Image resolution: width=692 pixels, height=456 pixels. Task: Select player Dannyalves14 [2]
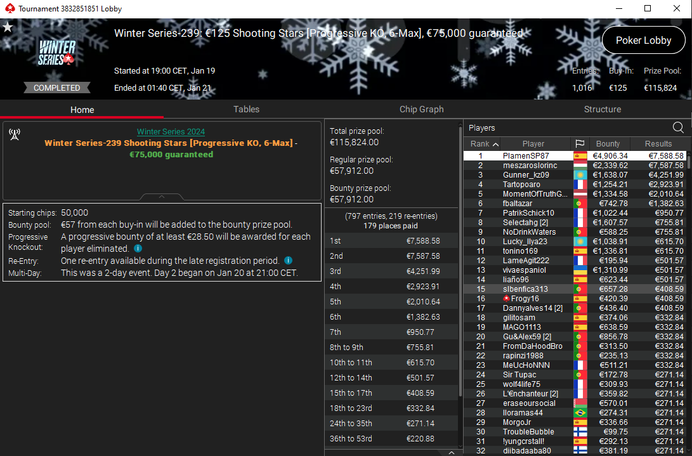[x=575, y=308]
